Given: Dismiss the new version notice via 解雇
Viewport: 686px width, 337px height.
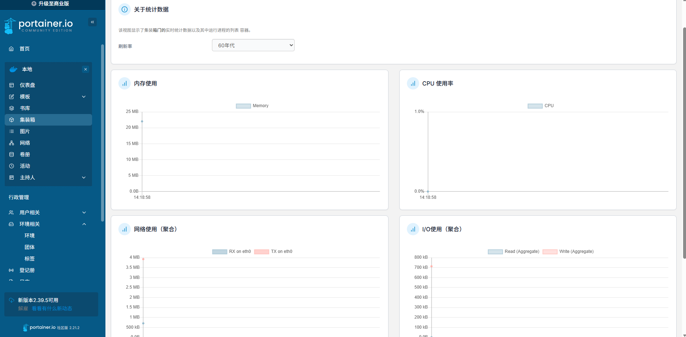Looking at the screenshot, I should point(23,308).
